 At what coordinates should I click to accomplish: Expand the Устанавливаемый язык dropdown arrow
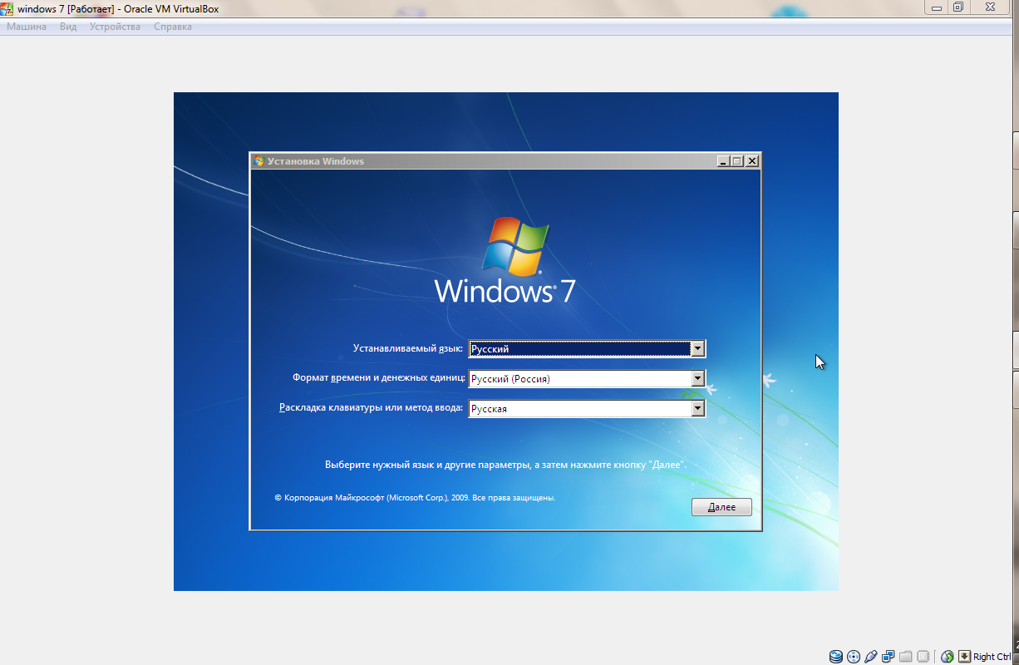click(698, 349)
